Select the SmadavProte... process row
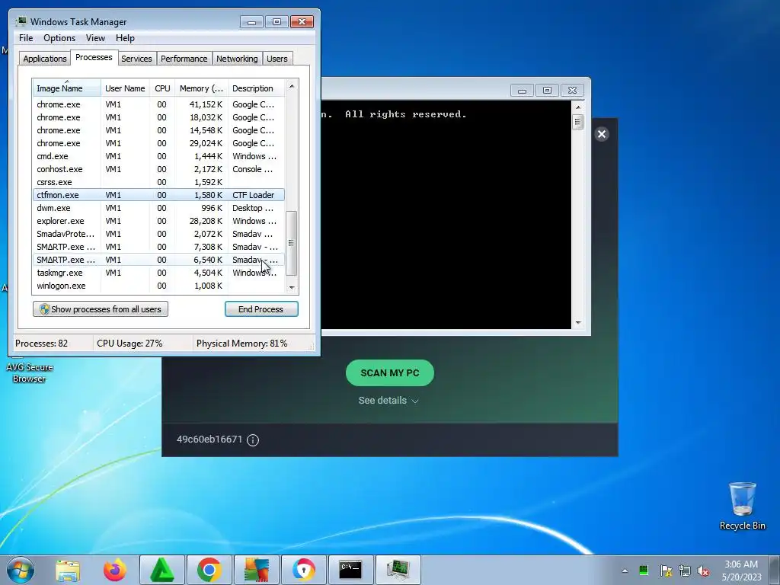Image resolution: width=780 pixels, height=585 pixels. tap(158, 234)
